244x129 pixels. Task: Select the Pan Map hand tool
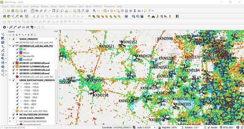[33, 11]
